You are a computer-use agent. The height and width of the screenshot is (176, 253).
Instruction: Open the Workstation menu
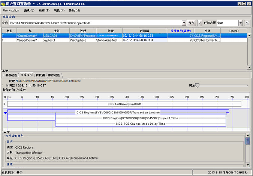tap(11, 10)
